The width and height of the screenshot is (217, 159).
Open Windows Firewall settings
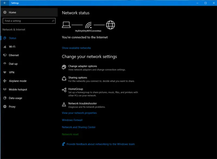pos(72,120)
